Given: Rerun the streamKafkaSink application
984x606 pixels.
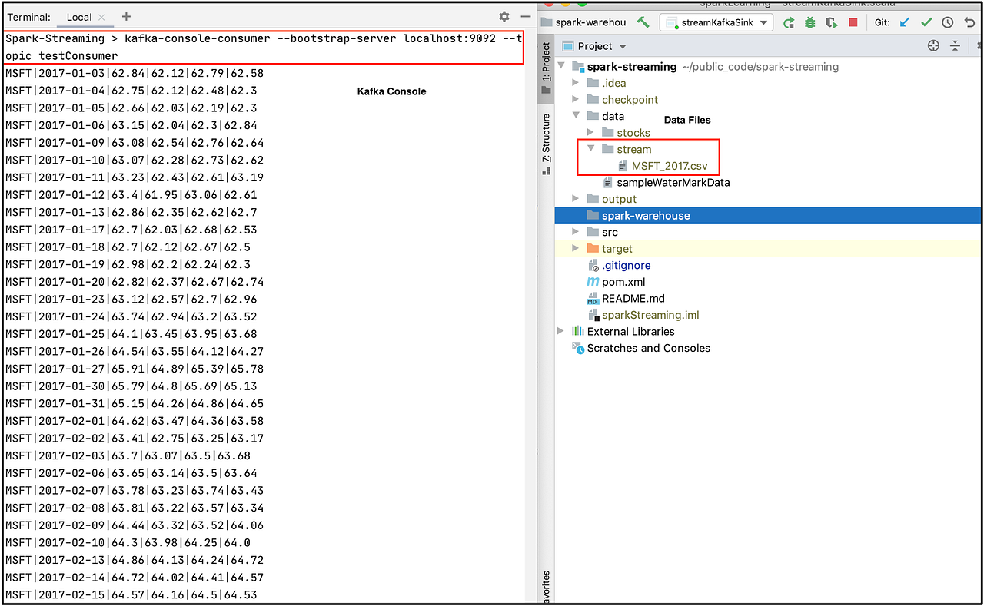Looking at the screenshot, I should click(789, 22).
